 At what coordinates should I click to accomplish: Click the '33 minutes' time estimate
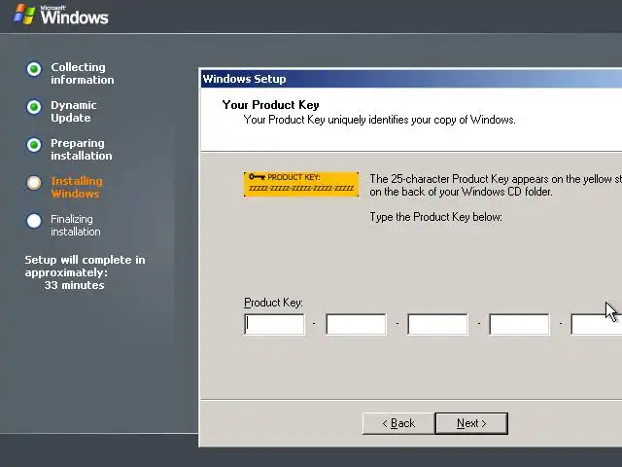(x=74, y=285)
